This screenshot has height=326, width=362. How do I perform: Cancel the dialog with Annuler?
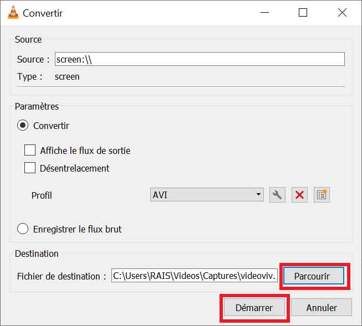tap(322, 308)
